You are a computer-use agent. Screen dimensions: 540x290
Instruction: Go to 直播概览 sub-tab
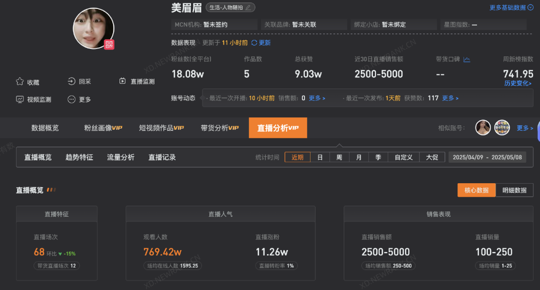(38, 157)
